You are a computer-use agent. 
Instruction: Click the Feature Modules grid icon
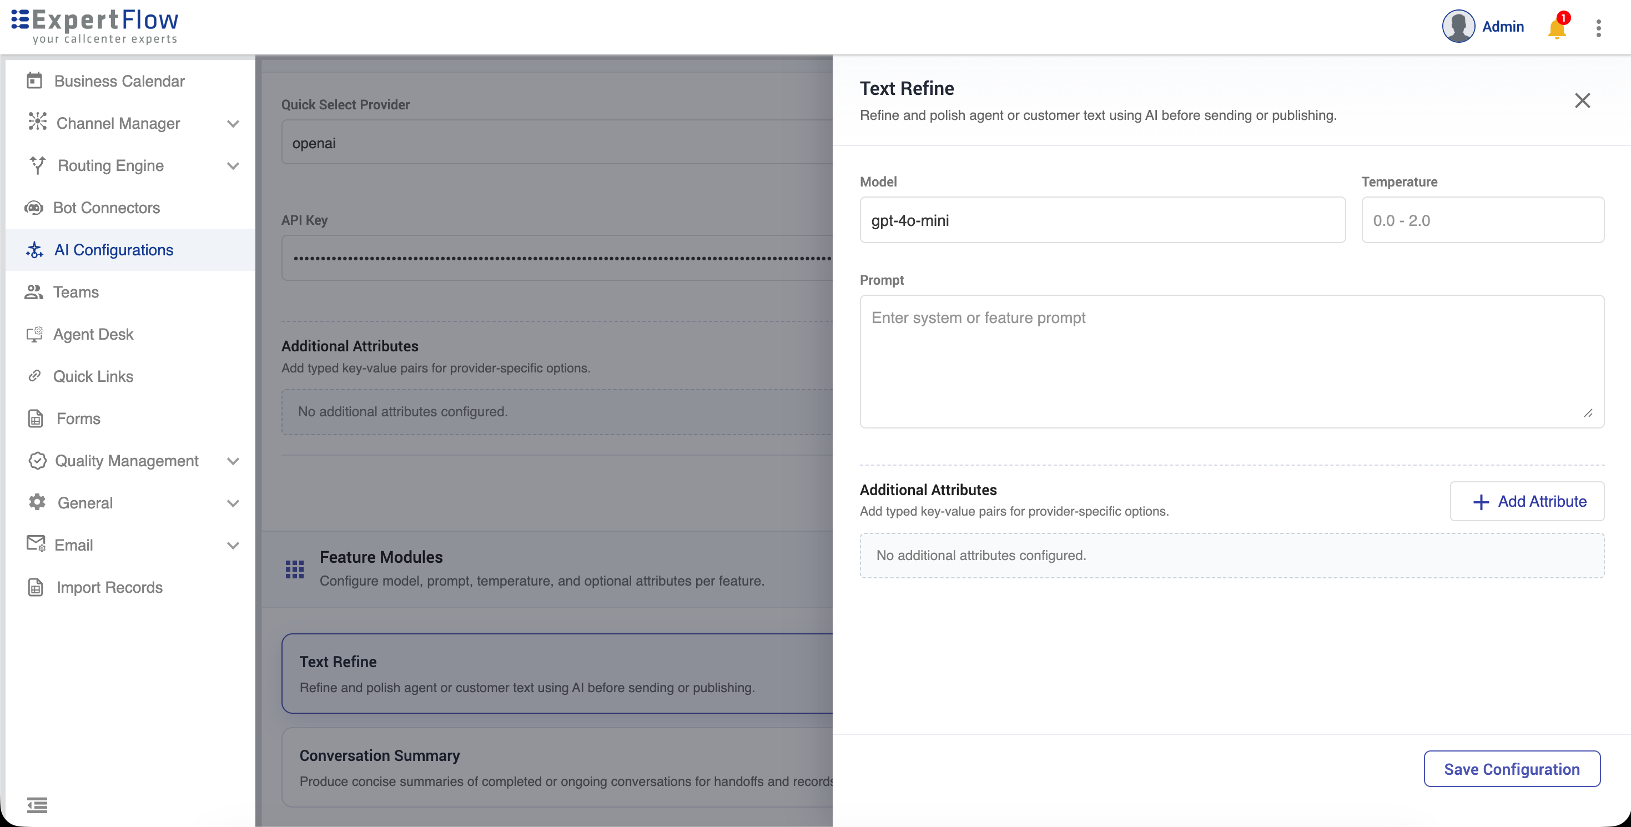click(294, 569)
